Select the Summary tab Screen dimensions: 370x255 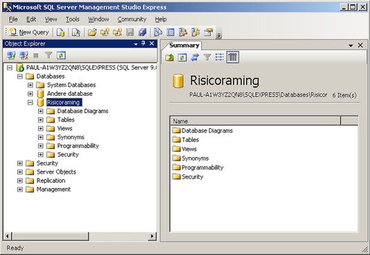pyautogui.click(x=184, y=45)
